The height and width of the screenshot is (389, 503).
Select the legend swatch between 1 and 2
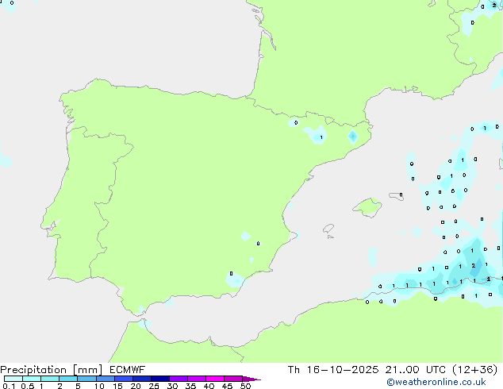coord(50,379)
